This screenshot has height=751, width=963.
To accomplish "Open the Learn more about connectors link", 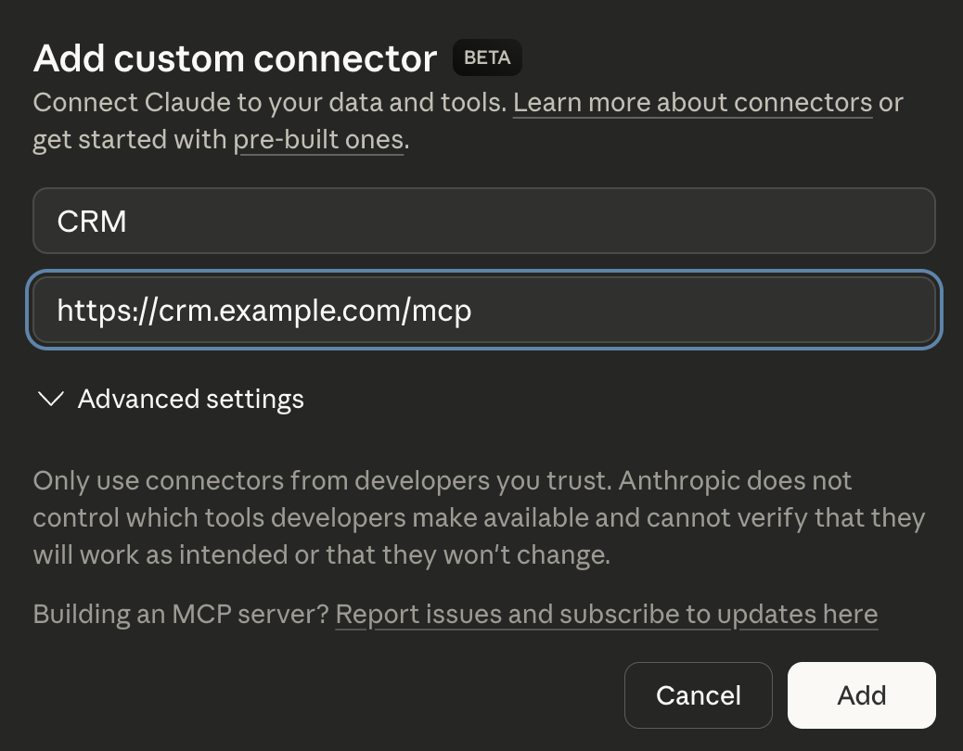I will 691,102.
